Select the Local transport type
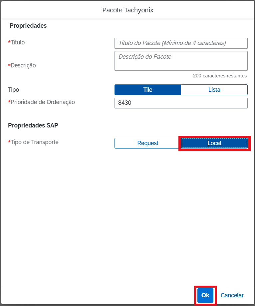Screen dimensions: 255x306 tap(214, 143)
